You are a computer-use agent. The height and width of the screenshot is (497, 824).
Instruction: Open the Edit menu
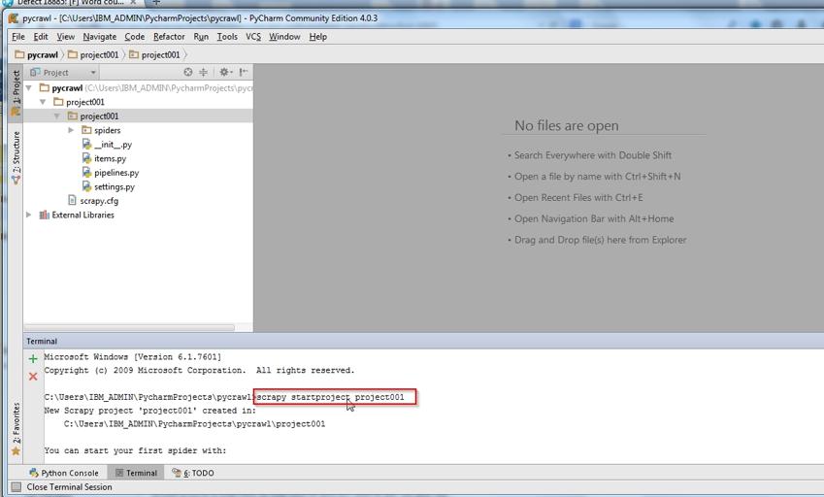click(x=41, y=37)
